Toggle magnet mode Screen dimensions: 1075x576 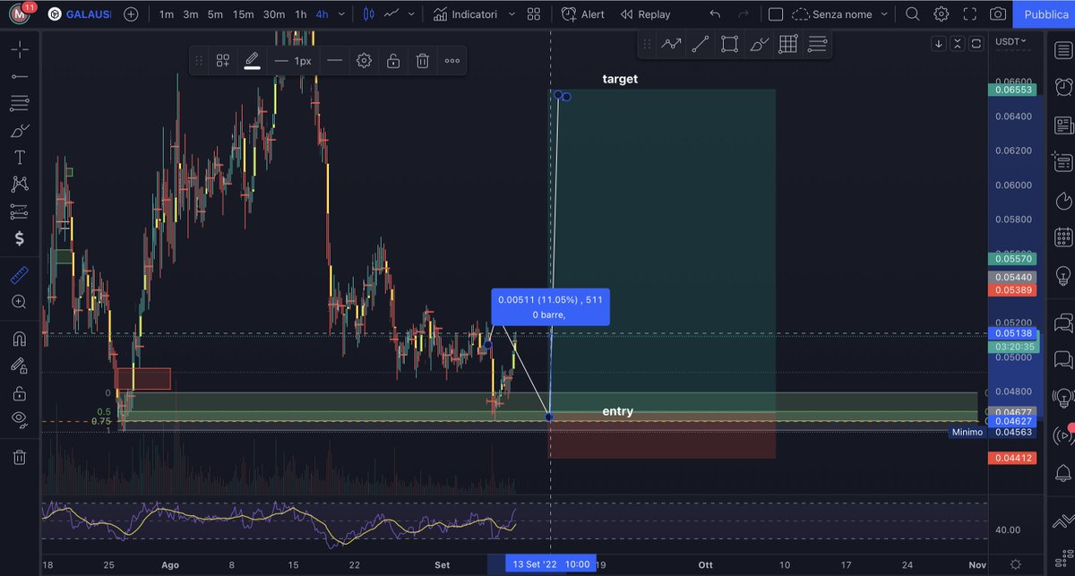pos(19,339)
